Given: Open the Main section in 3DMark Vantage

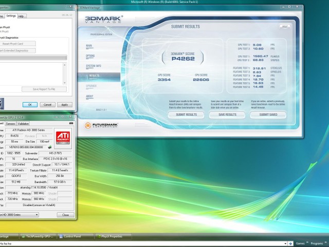Looking at the screenshot, I should [89, 46].
